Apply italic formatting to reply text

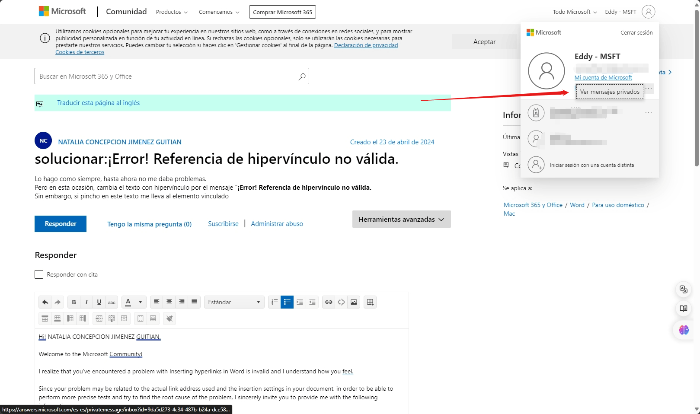point(86,302)
